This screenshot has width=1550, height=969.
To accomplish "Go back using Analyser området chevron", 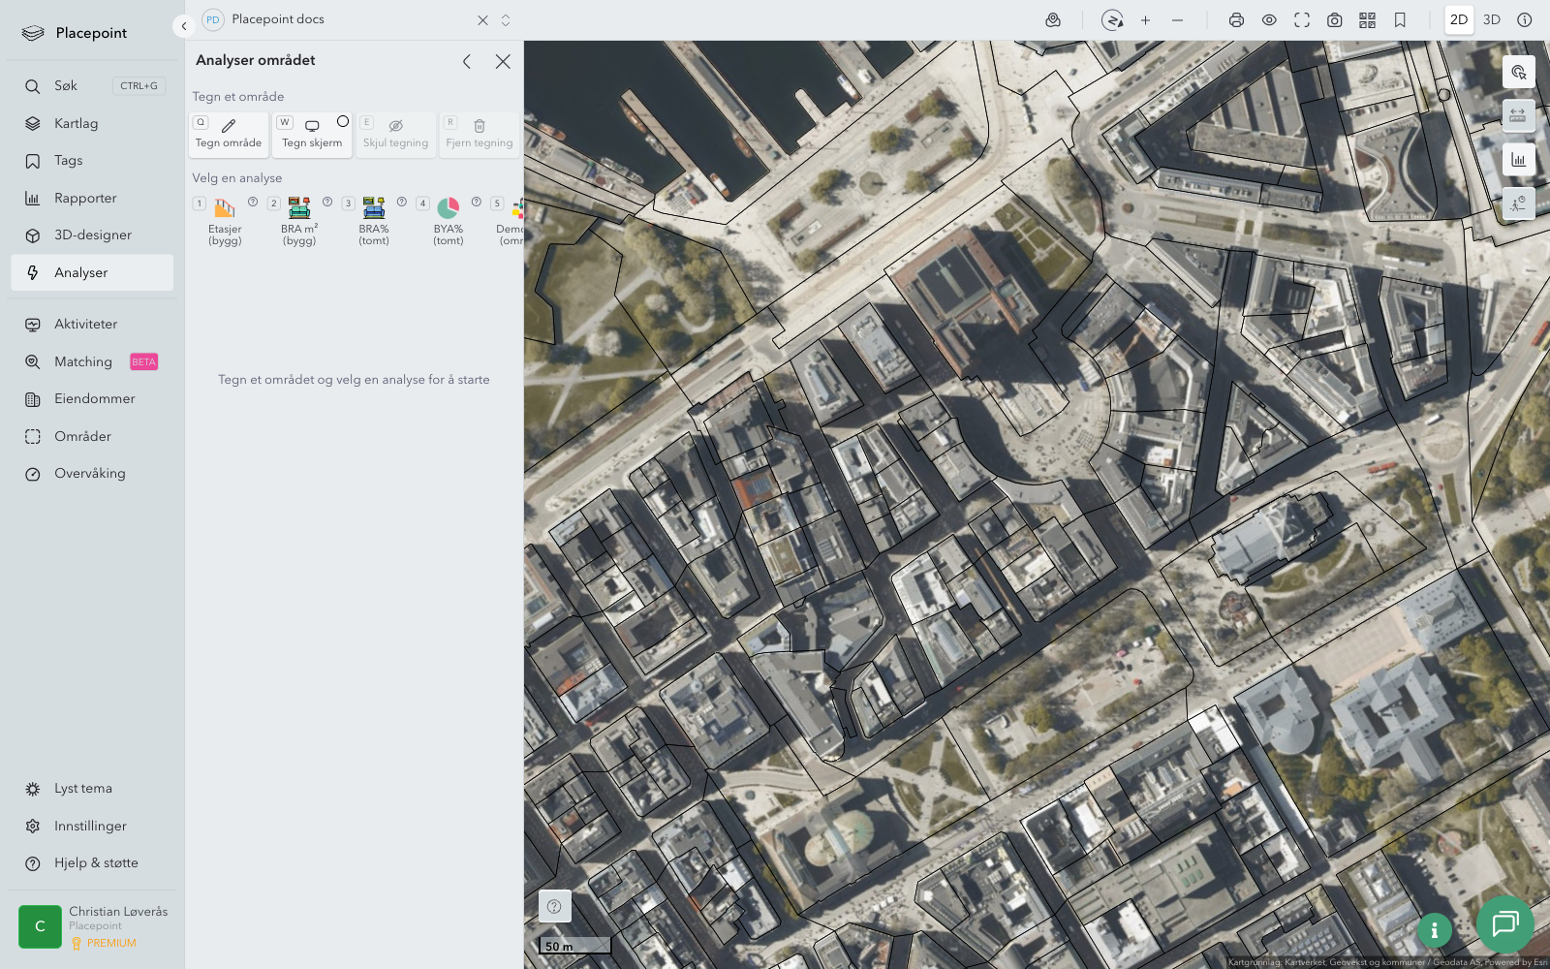I will coord(467,62).
